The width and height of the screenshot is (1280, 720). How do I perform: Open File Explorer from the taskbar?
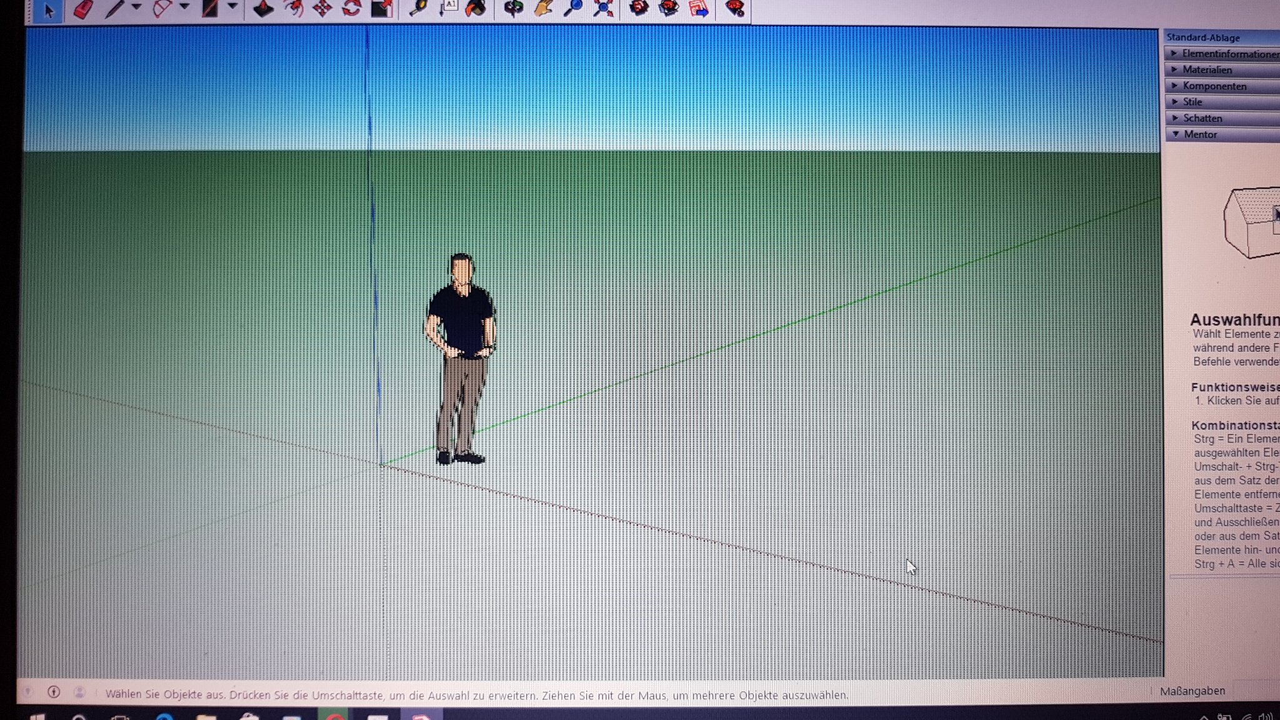pyautogui.click(x=206, y=716)
